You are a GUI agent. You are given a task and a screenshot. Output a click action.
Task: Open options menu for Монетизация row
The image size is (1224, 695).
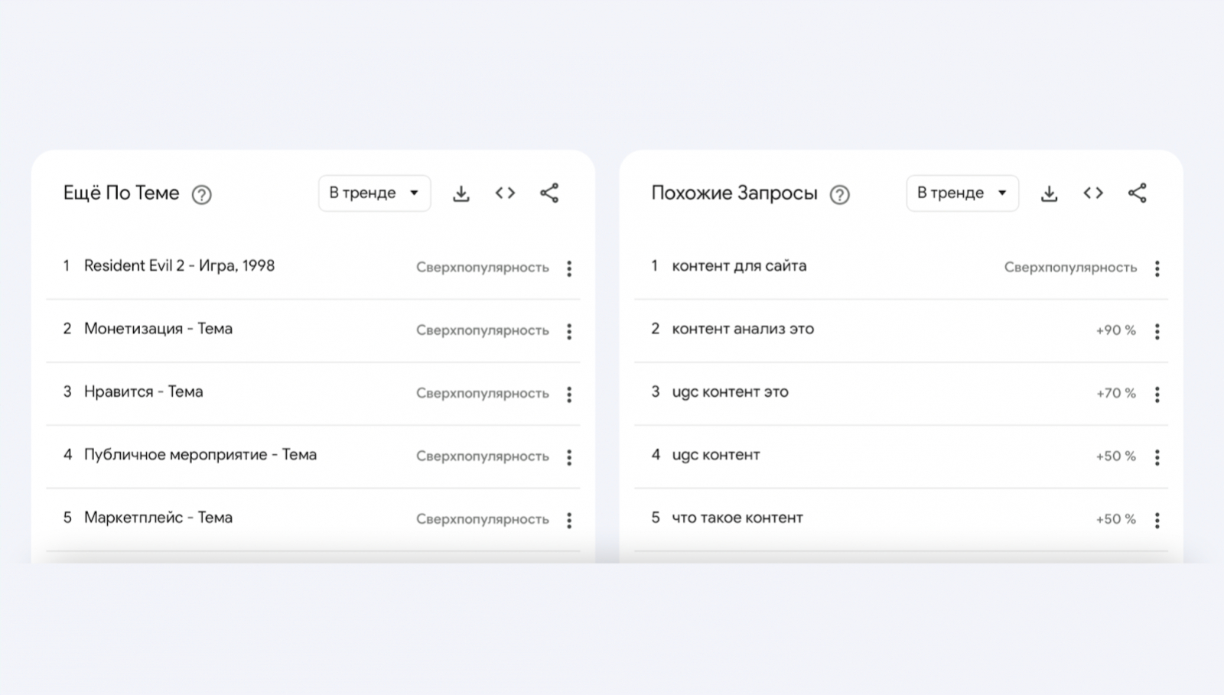[x=569, y=331]
